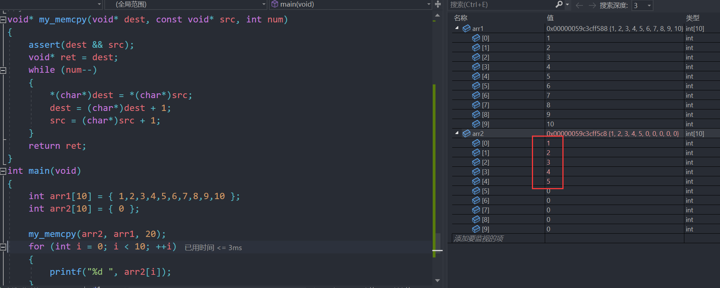Image resolution: width=720 pixels, height=288 pixels.
Task: Collapse the for loop code block
Action: 3,247
